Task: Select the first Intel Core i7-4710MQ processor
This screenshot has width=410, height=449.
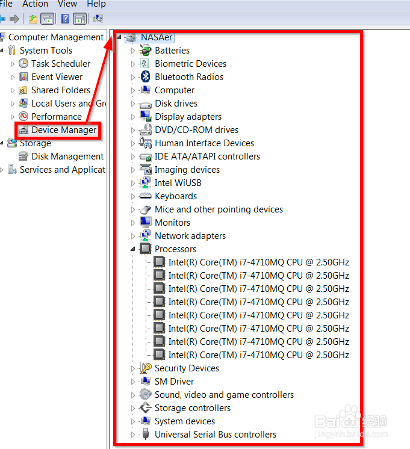Action: tap(259, 262)
